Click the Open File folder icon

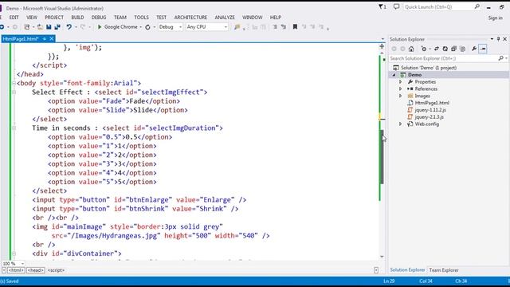pos(40,27)
